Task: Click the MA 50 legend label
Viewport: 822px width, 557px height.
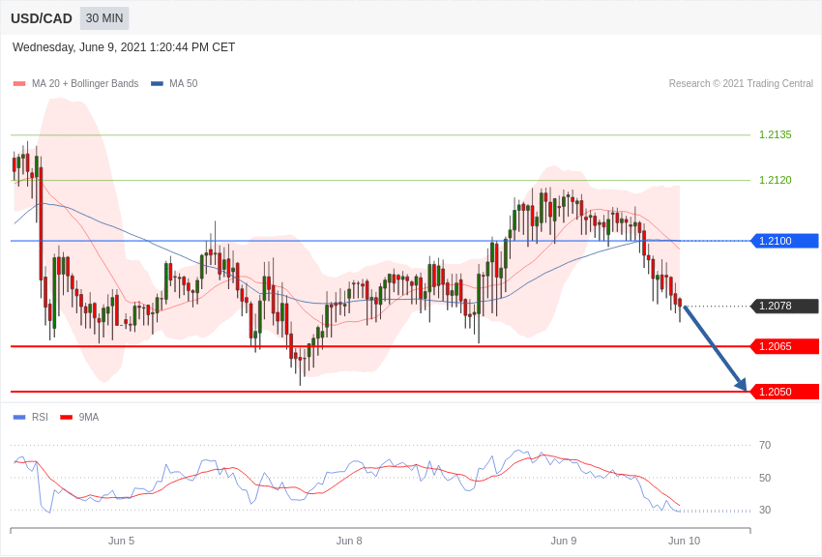Action: (184, 83)
